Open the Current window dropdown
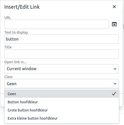Screen dimensions: 124x125 coord(61,69)
